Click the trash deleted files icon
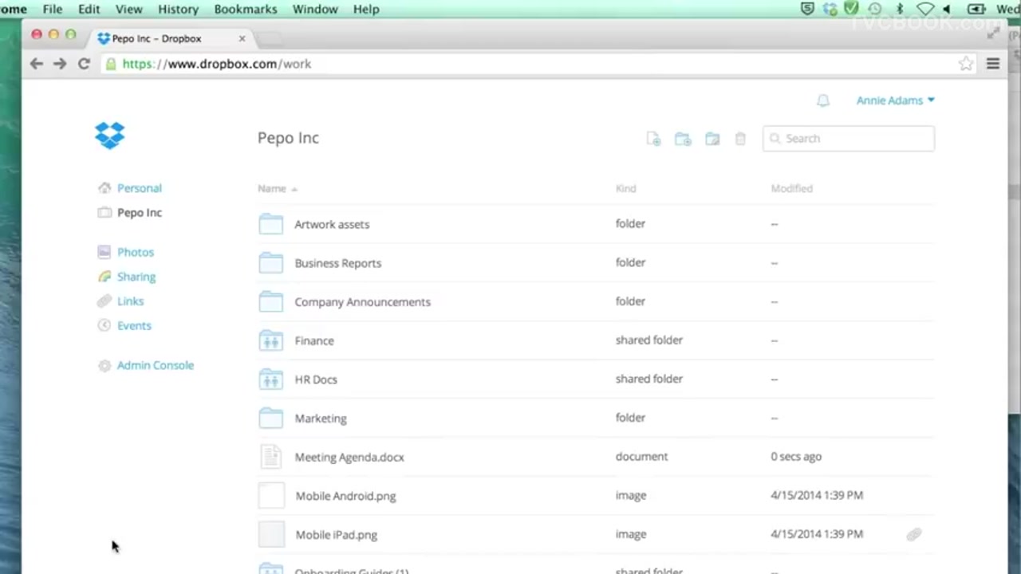This screenshot has height=574, width=1021. pos(740,139)
